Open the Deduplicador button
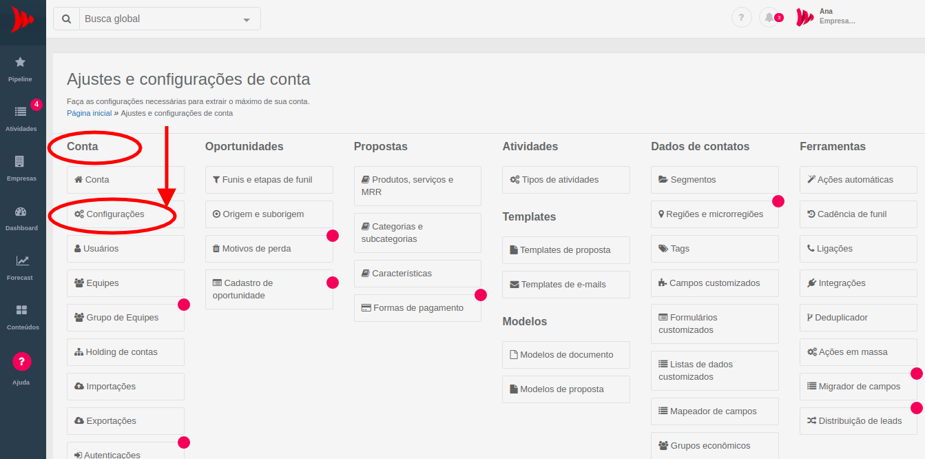 click(x=858, y=318)
